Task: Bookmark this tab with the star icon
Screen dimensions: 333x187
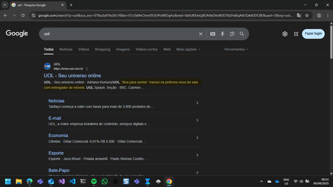Action: point(307,15)
